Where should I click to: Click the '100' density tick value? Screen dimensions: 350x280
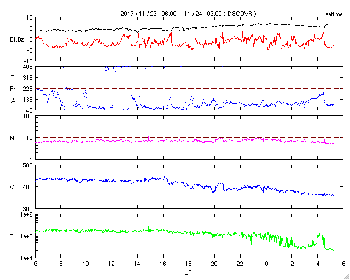(x=28, y=116)
